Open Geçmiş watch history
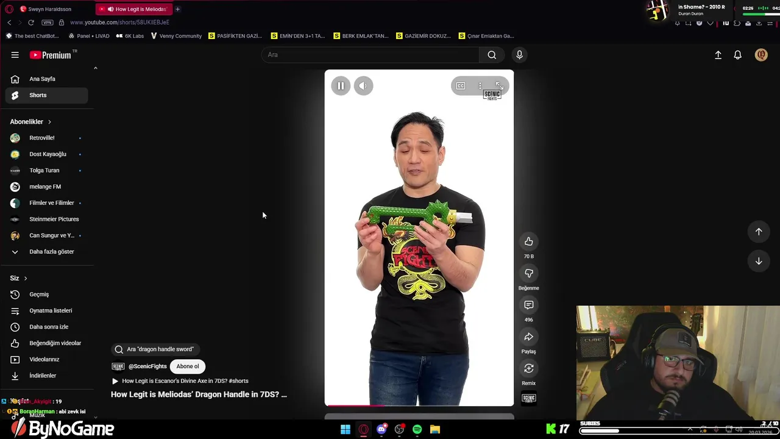Viewport: 780px width, 439px height. point(46,294)
